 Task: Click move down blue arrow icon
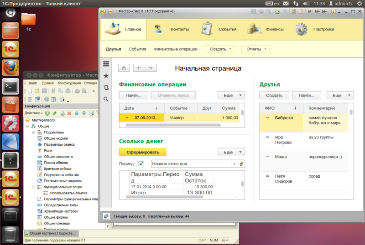(x=84, y=113)
